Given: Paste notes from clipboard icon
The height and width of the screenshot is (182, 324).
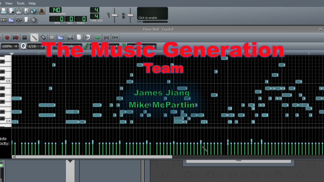Looking at the screenshot, I should pos(88,37).
